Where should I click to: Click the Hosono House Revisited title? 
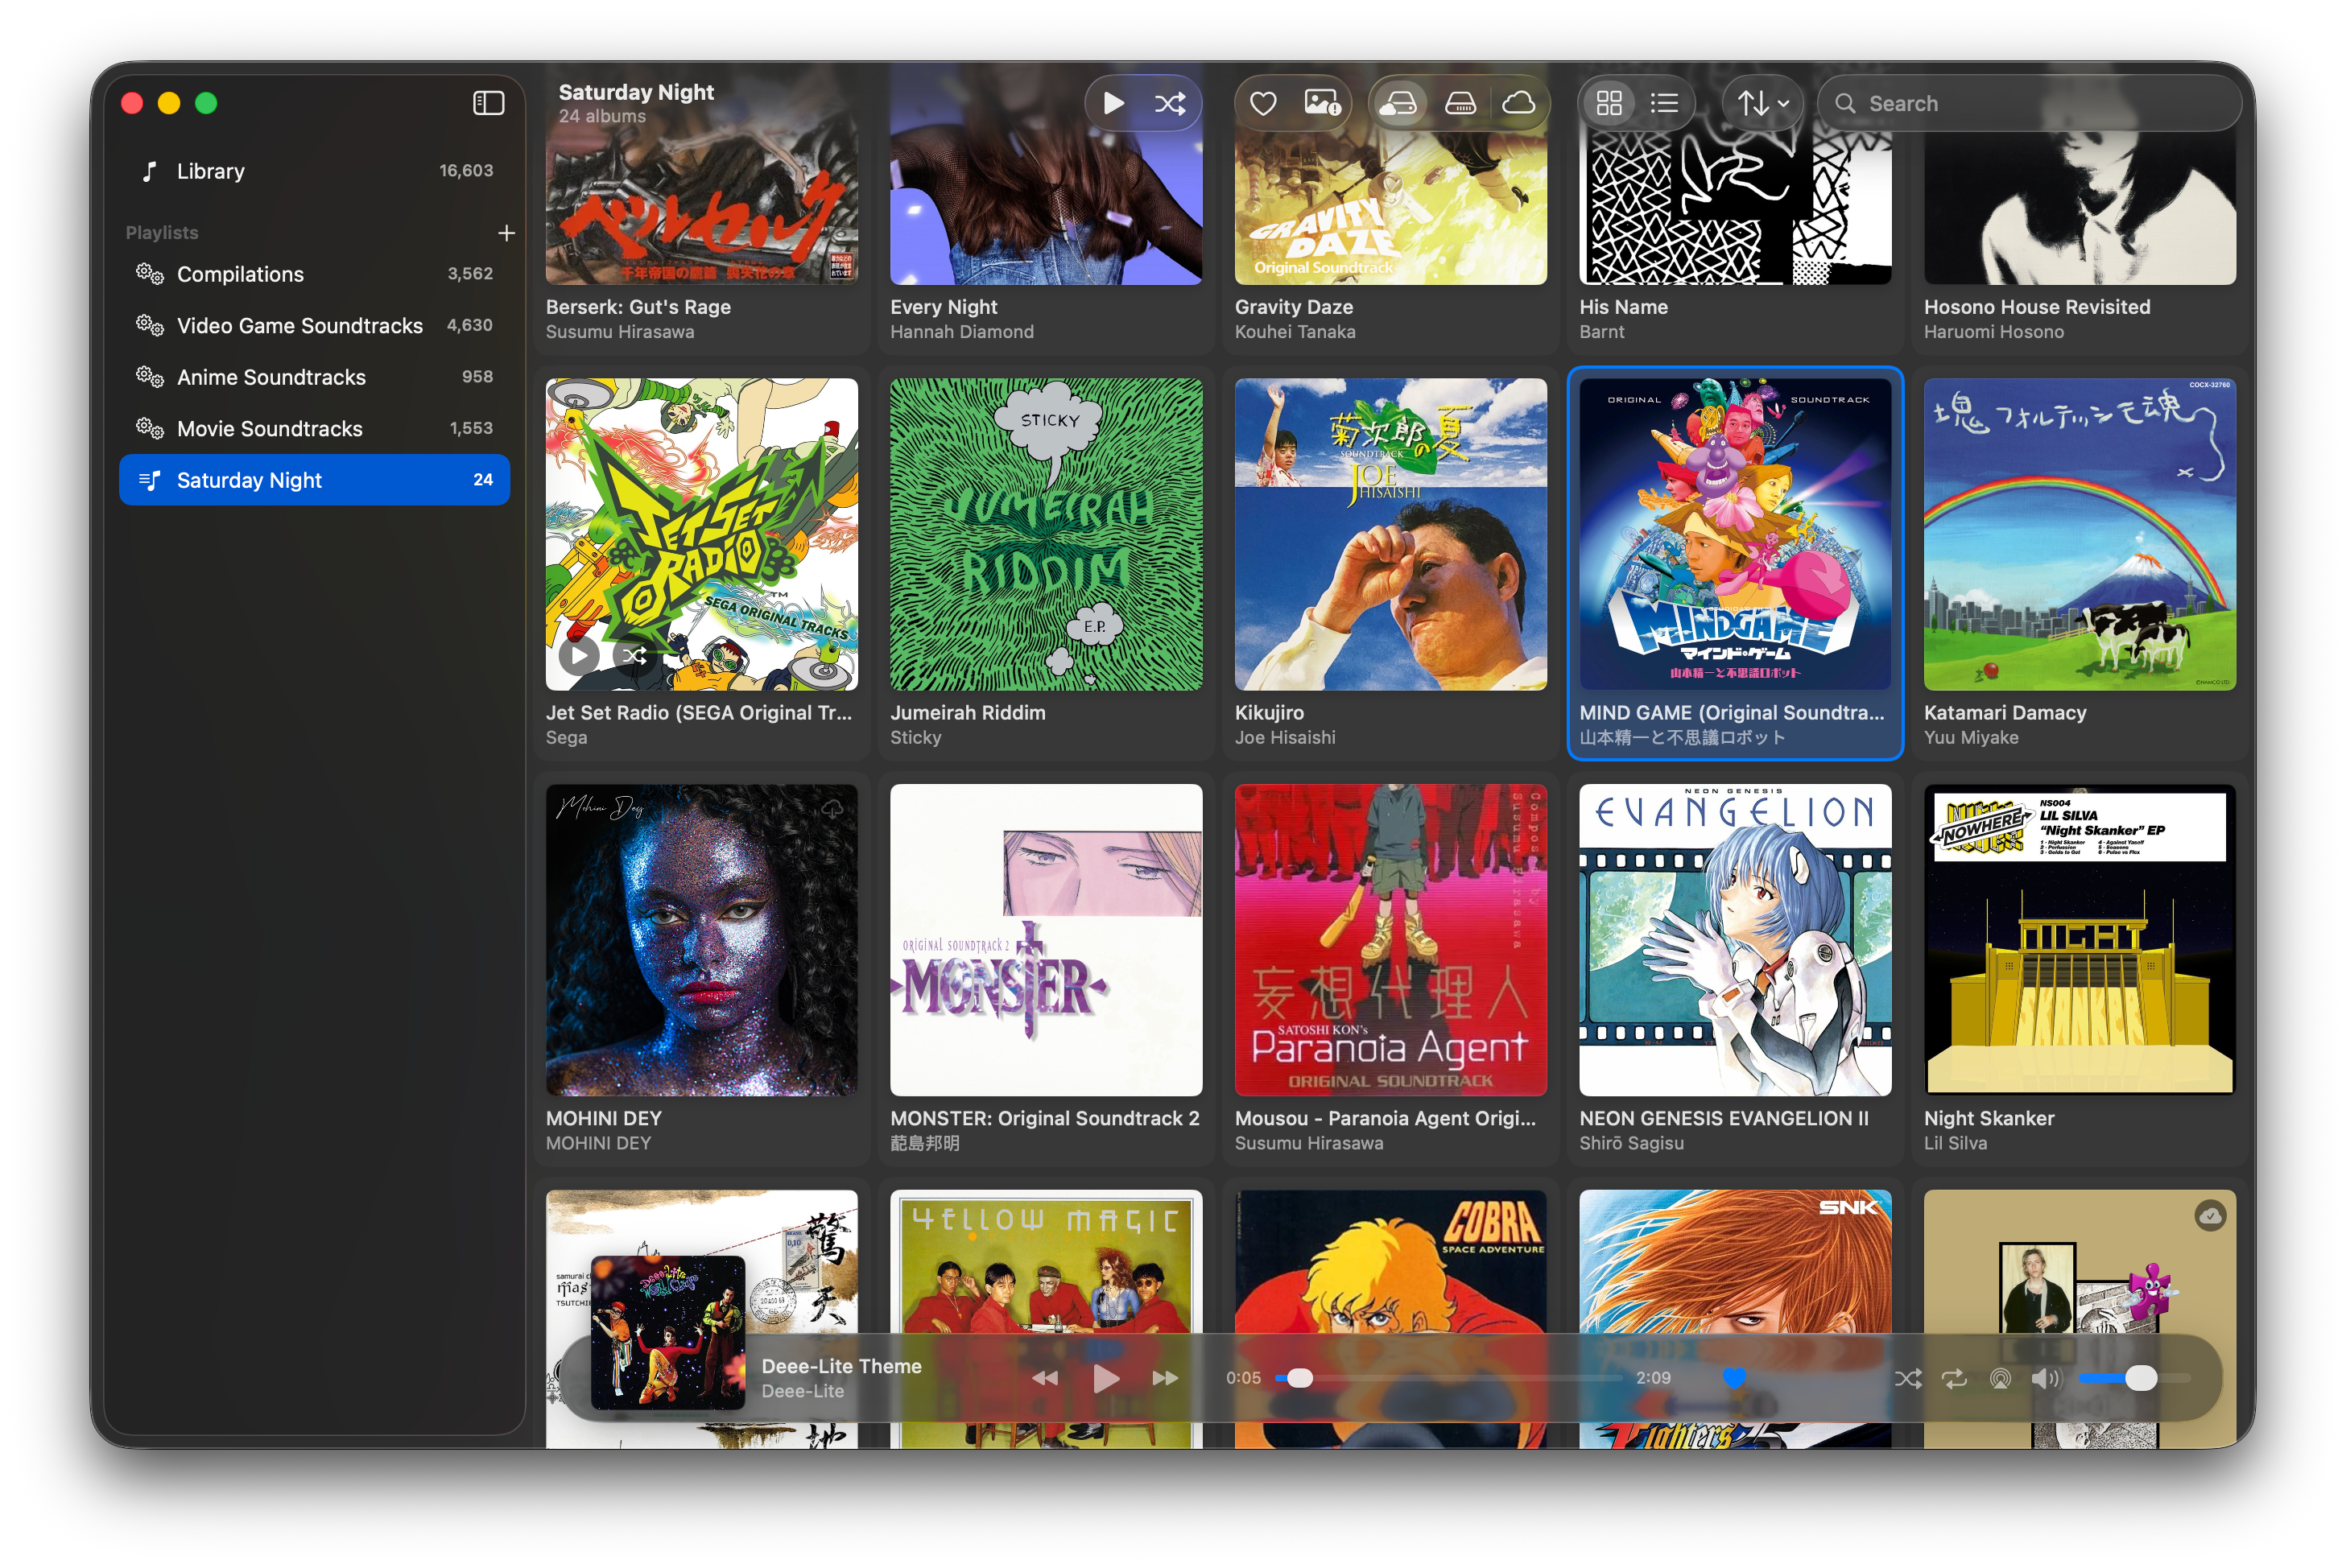(2037, 307)
